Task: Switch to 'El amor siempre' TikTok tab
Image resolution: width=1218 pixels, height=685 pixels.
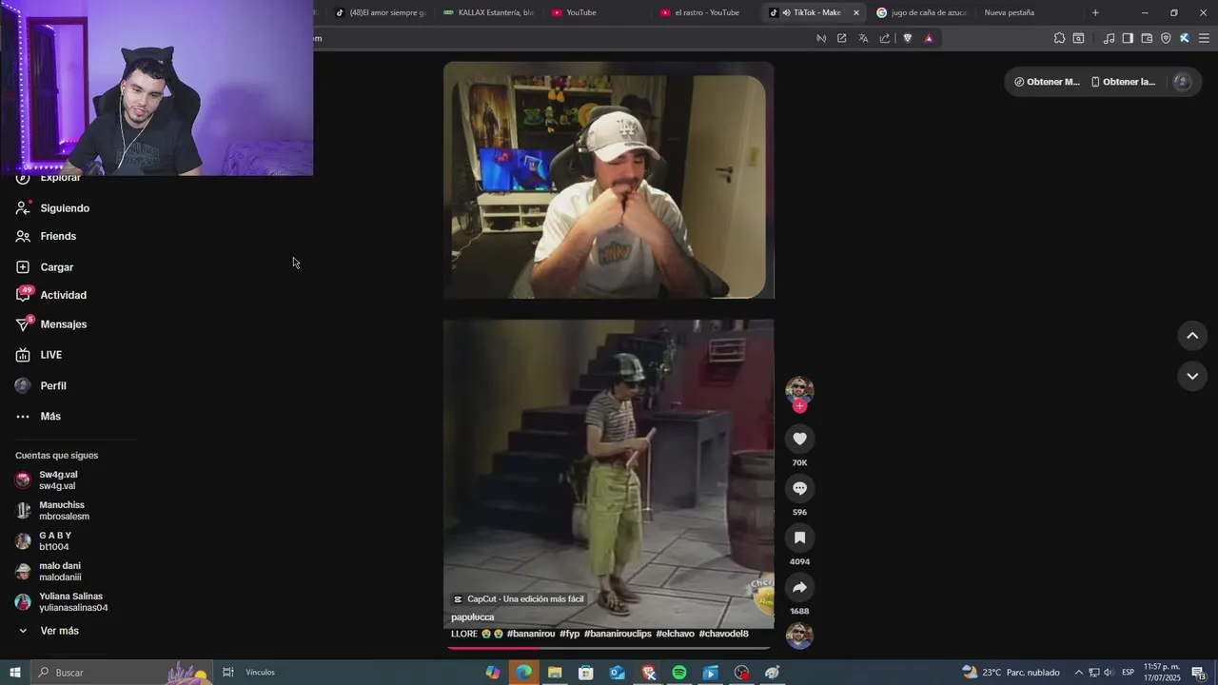Action: 381,12
